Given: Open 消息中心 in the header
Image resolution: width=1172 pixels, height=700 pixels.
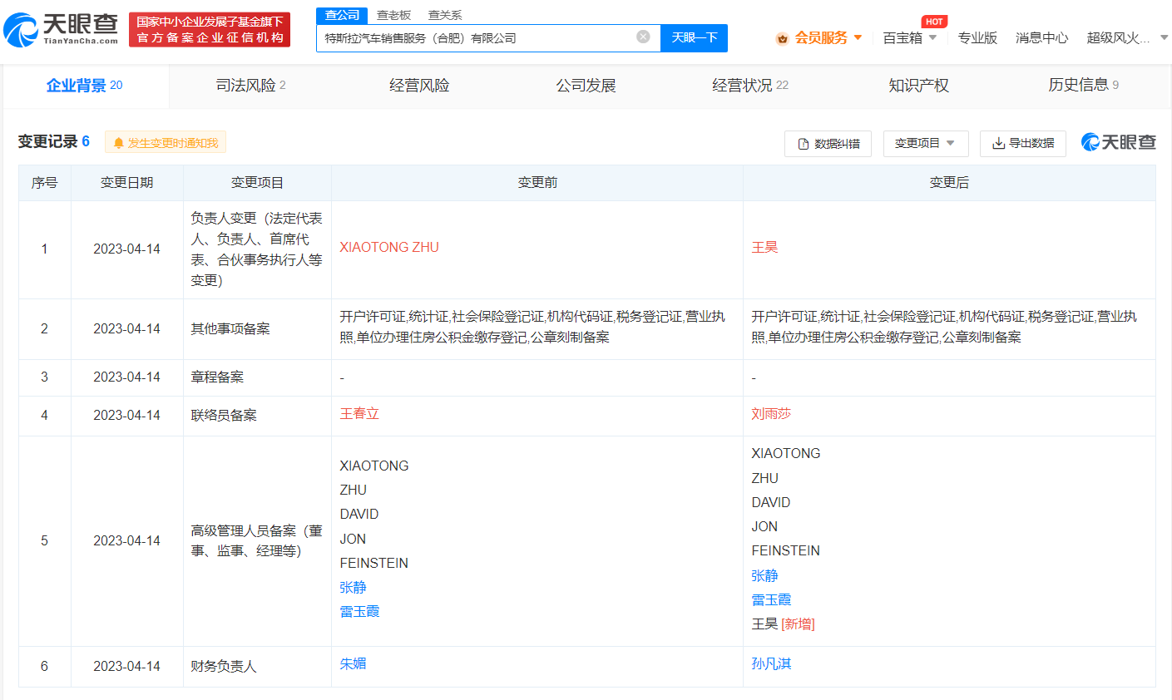Looking at the screenshot, I should [1041, 38].
